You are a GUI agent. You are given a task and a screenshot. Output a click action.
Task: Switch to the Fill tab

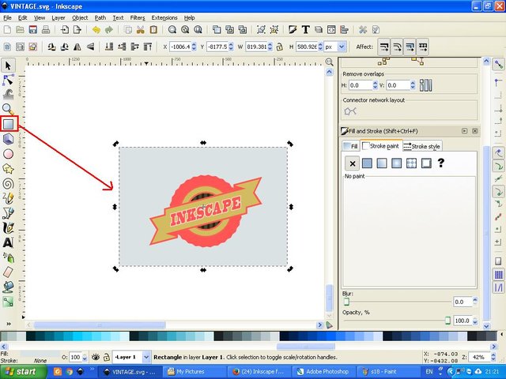tap(351, 146)
